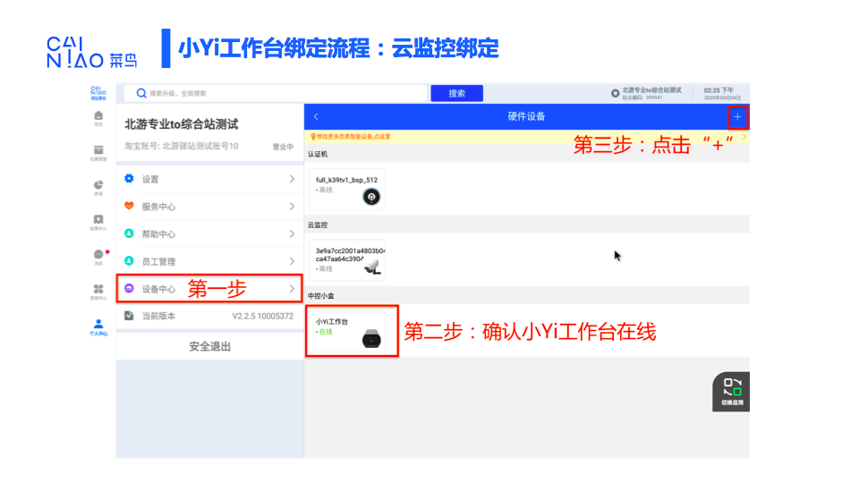
Task: Open messages icon with red dot
Action: click(x=98, y=257)
